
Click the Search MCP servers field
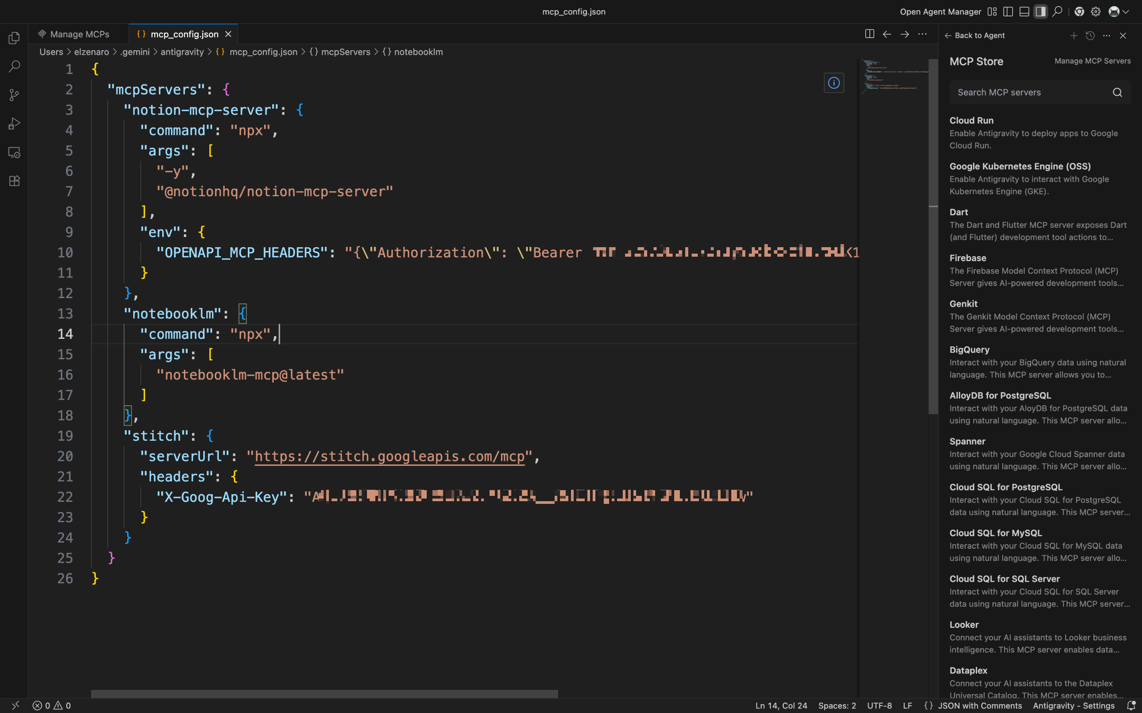(x=1040, y=92)
